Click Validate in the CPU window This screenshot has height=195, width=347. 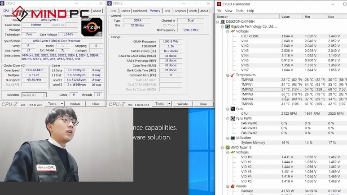click(75, 104)
